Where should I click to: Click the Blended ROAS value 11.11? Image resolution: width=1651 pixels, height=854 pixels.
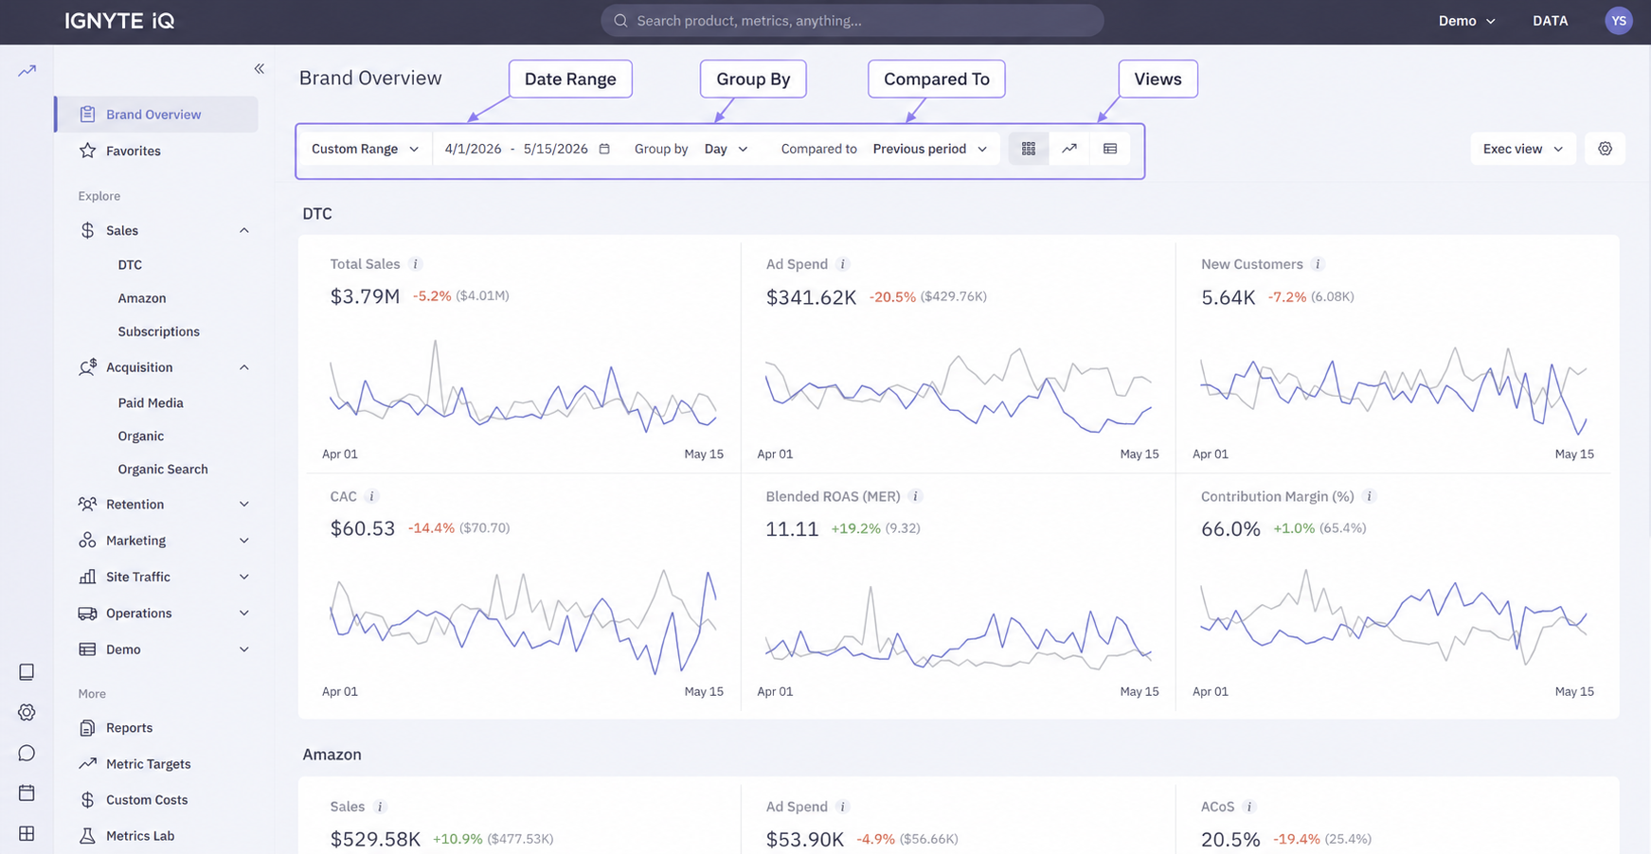(792, 528)
